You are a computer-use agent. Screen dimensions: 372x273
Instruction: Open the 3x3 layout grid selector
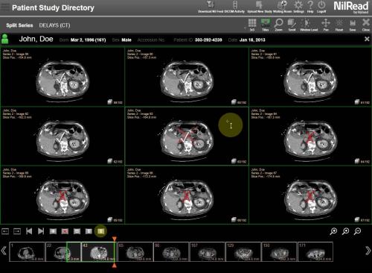pos(252,25)
